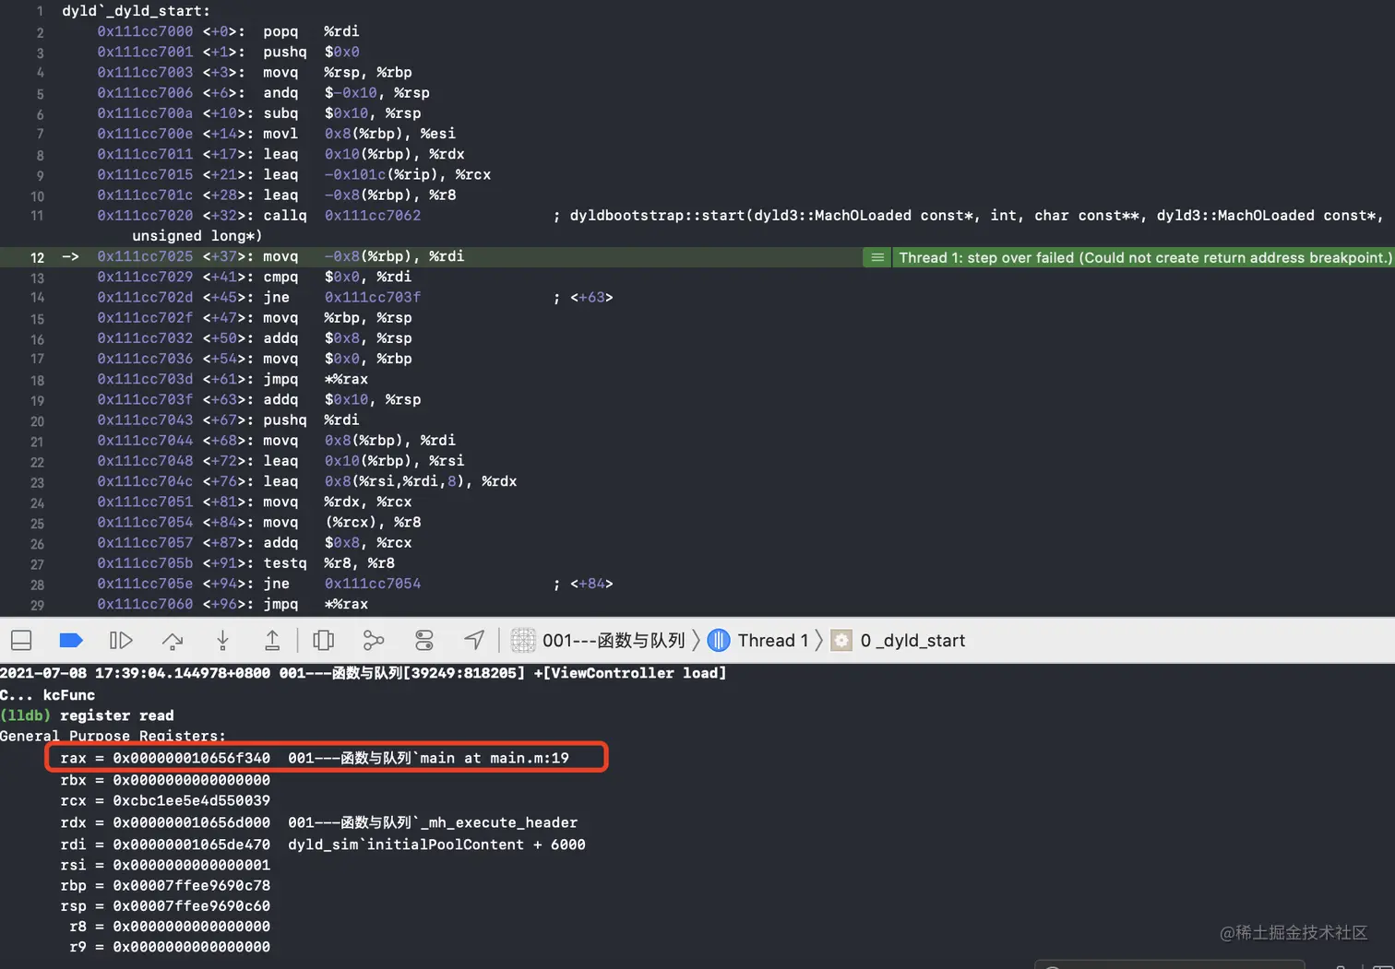Hide the debug area panel
Screen dimensions: 1395x969
pyautogui.click(x=21, y=640)
